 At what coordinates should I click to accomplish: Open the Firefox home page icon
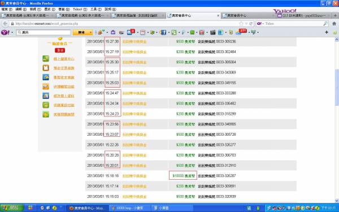click(x=334, y=24)
